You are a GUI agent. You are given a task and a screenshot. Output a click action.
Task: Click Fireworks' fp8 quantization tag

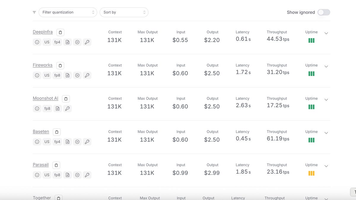point(57,75)
